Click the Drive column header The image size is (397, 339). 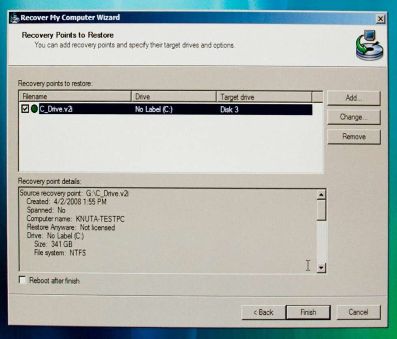pyautogui.click(x=174, y=97)
